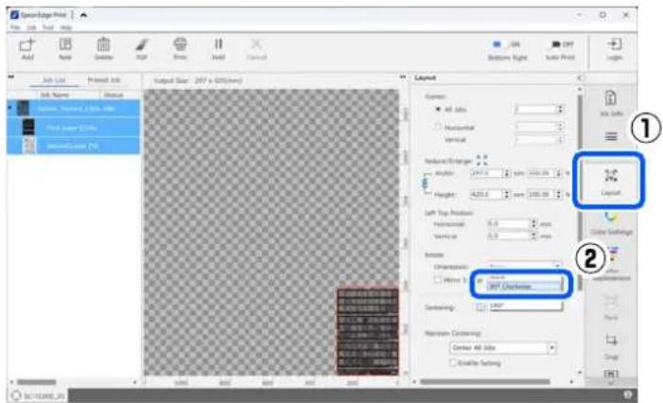This screenshot has height=403, width=663.
Task: Collapse the job list panel pin
Action: tap(11, 77)
